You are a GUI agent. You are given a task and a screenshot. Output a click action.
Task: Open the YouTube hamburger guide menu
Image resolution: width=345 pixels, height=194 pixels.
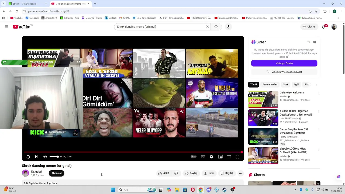pos(6,27)
